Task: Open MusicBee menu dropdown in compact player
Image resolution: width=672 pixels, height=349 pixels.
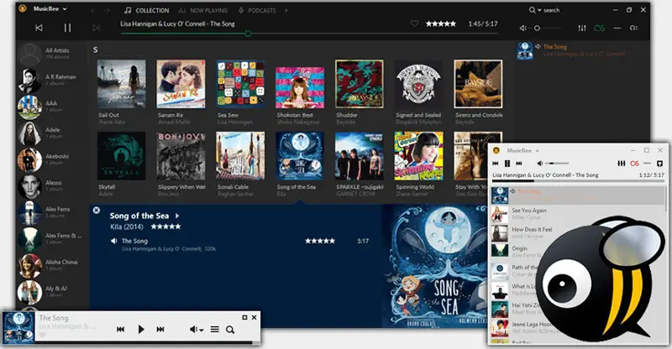Action: tap(522, 150)
